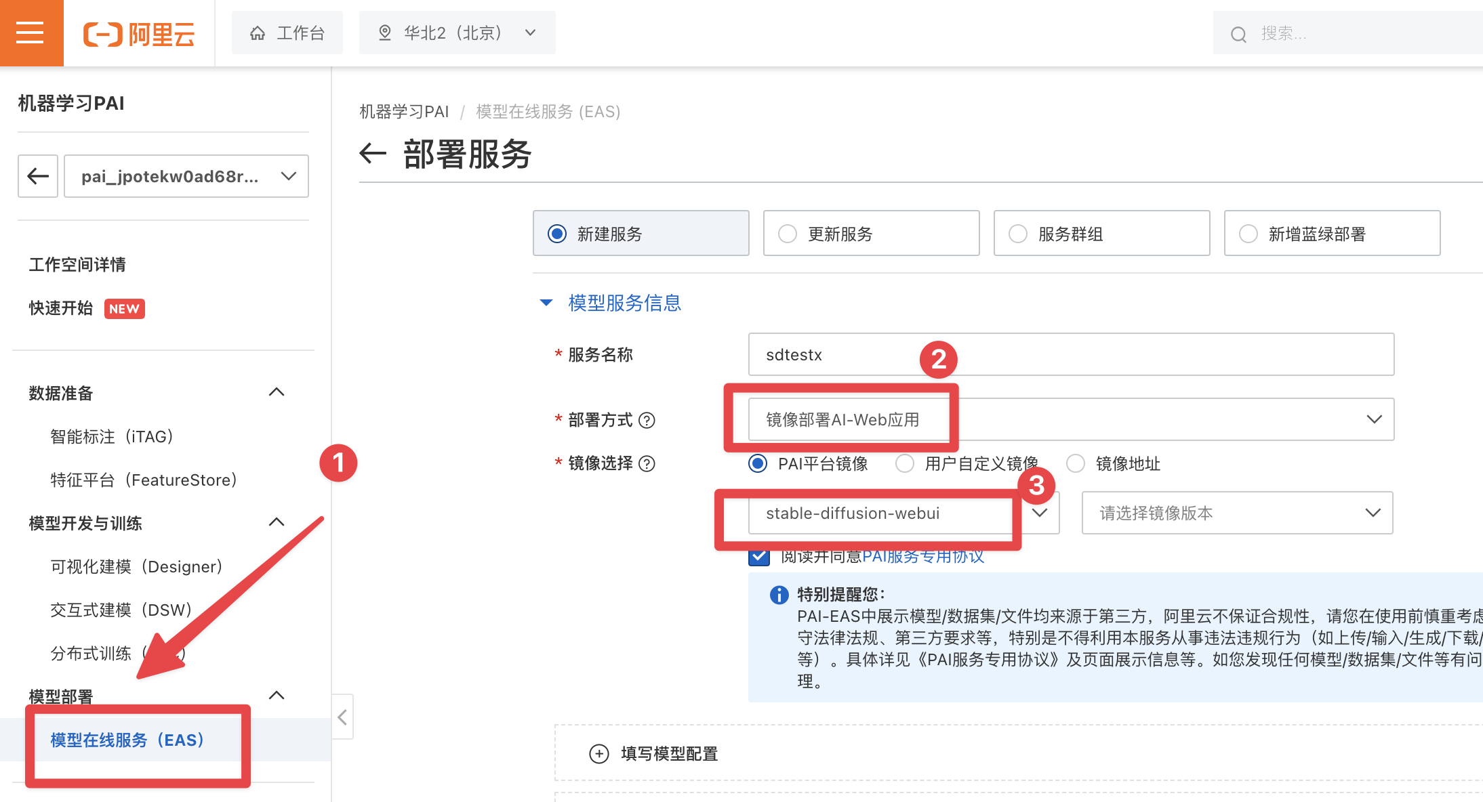
Task: Open the stable-diffusion-webui image dropdown
Action: click(904, 513)
